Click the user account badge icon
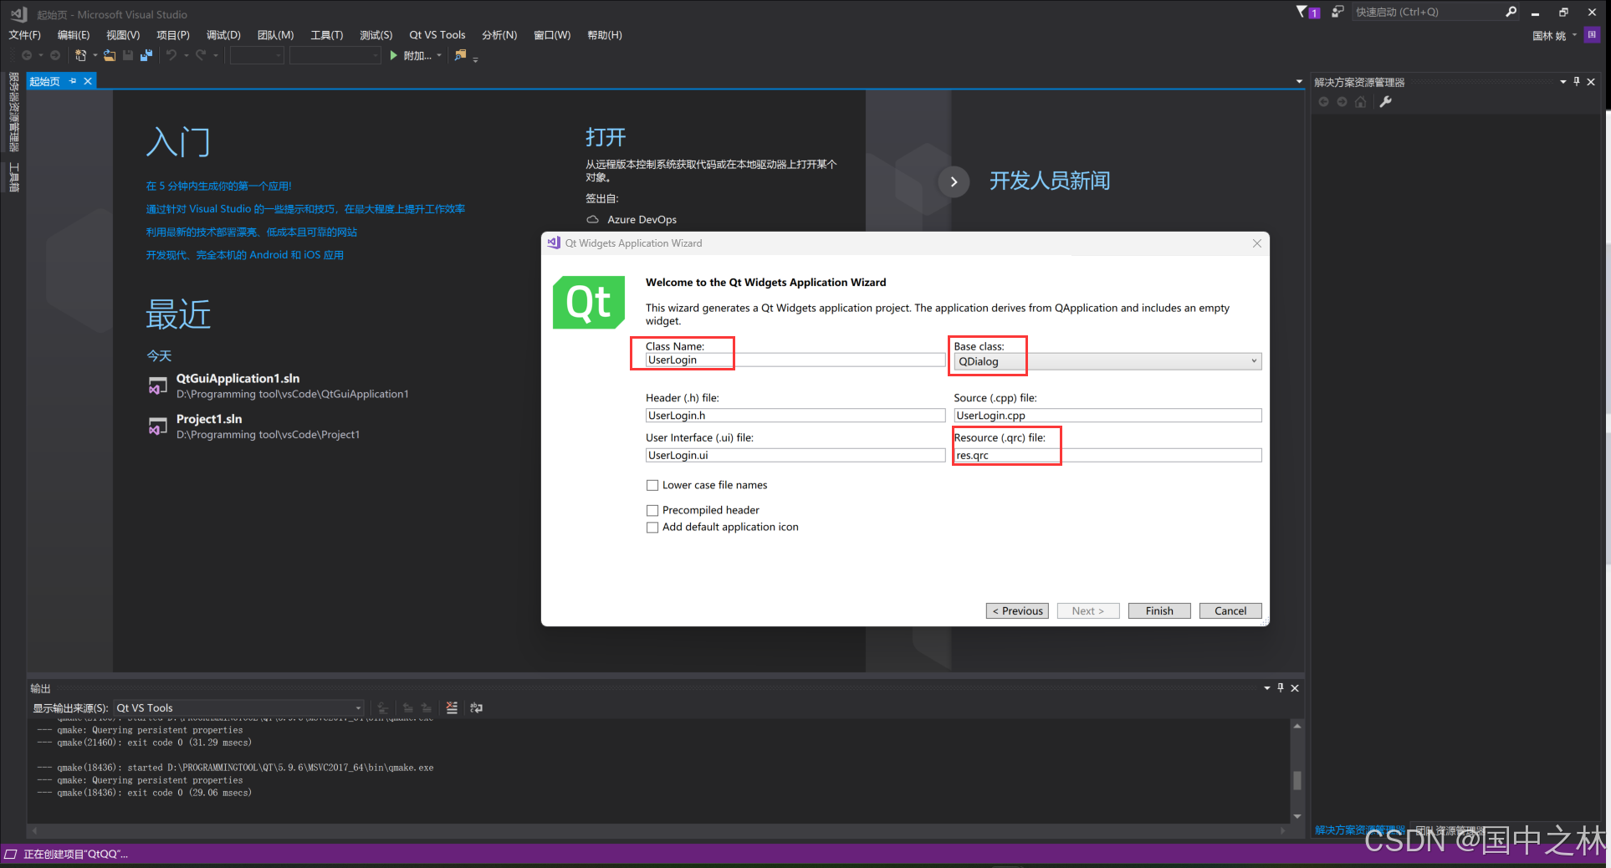This screenshot has width=1611, height=868. 1592,35
